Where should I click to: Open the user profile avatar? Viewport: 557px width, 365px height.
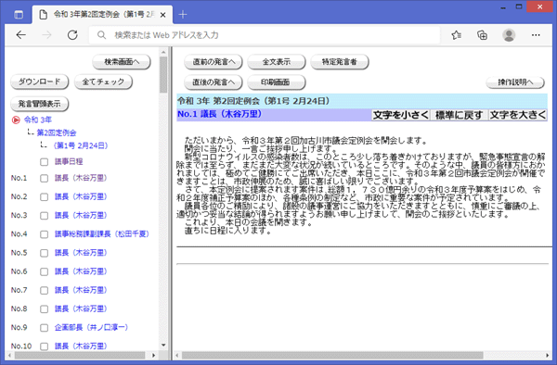(509, 34)
